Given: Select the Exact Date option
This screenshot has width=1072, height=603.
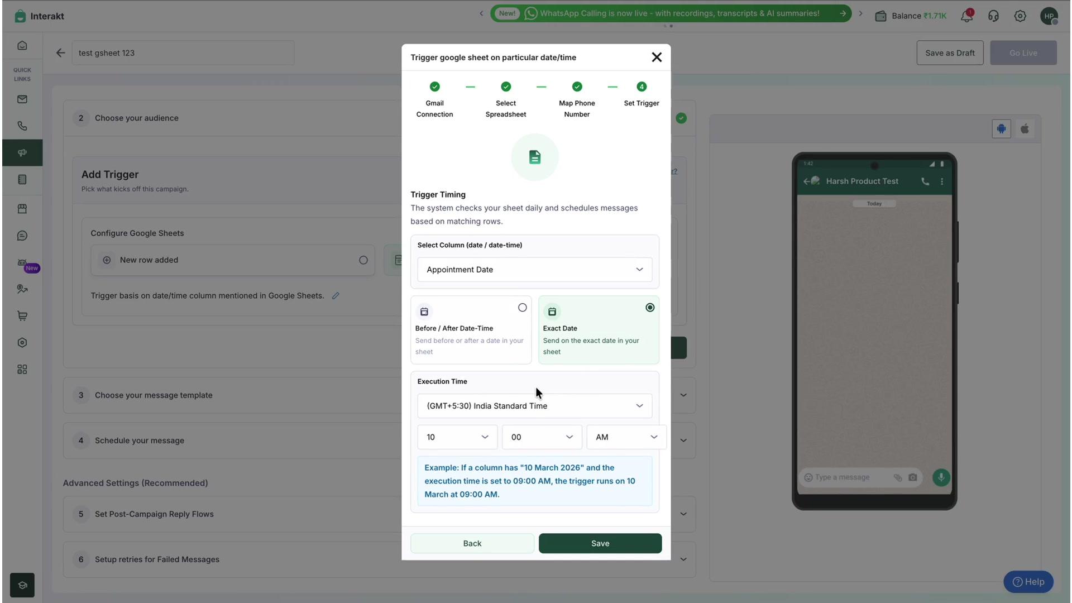Looking at the screenshot, I should point(599,330).
